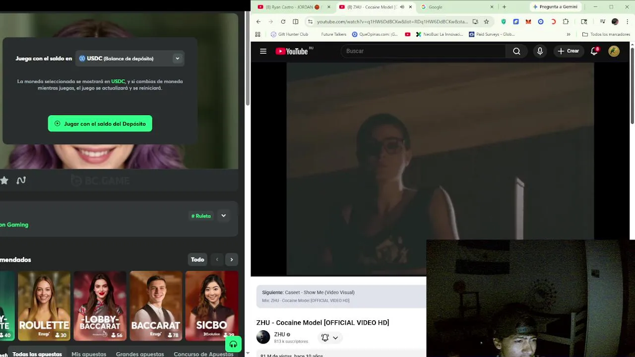This screenshot has width=635, height=357.
Task: Open the Gift Hunter Club bookmark
Action: pyautogui.click(x=290, y=34)
